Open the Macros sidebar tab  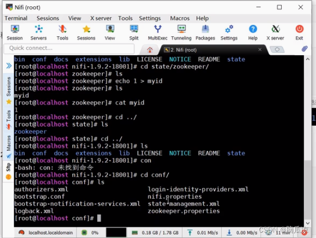coord(8,147)
